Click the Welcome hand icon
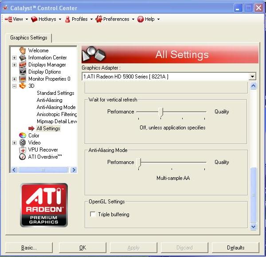 click(x=23, y=51)
